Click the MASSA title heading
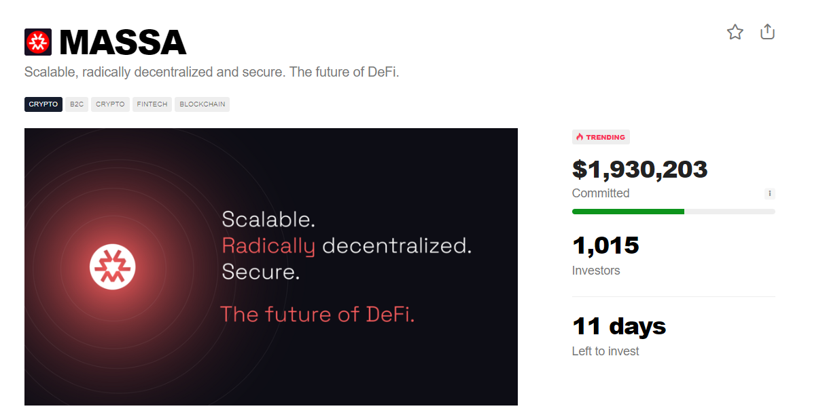This screenshot has width=827, height=415. (x=123, y=43)
